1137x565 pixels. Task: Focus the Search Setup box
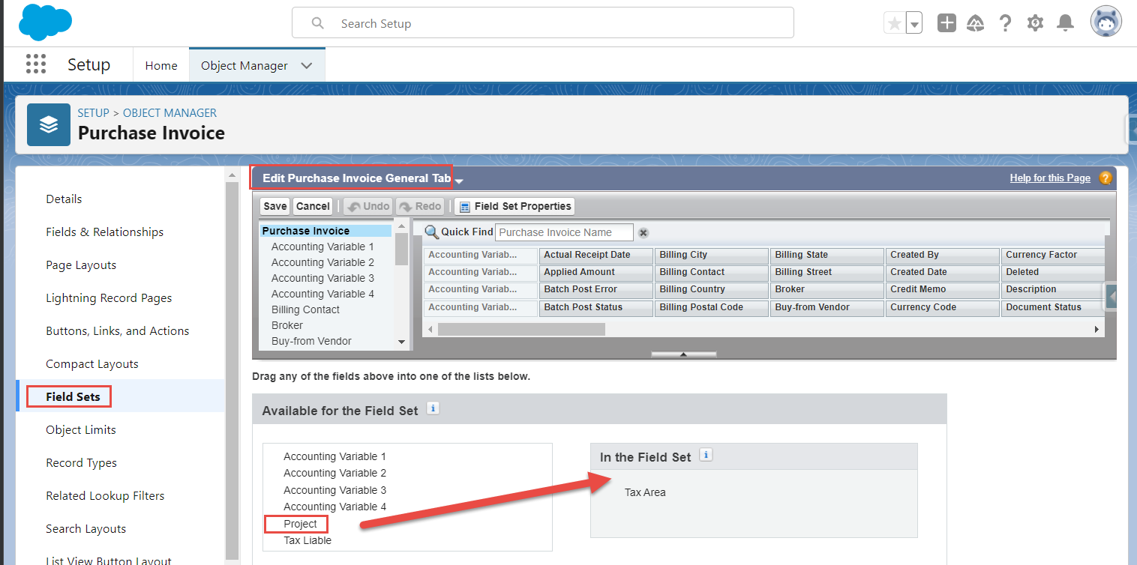[x=543, y=23]
